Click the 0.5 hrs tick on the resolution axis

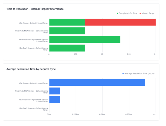102,114
